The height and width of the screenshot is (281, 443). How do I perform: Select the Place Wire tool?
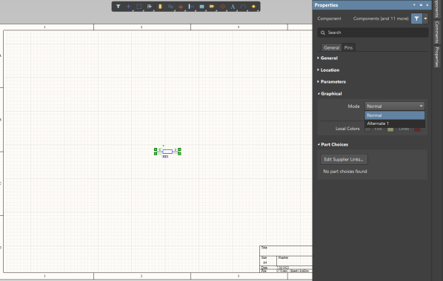coord(170,7)
